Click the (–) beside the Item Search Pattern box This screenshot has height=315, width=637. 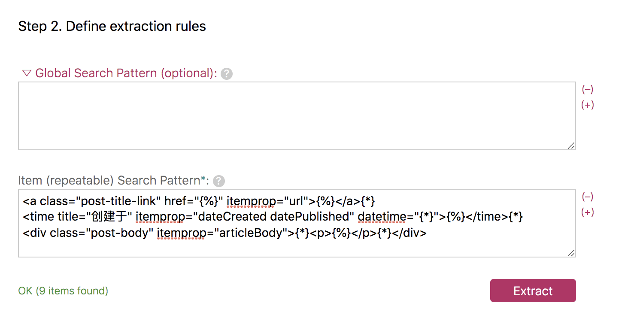point(587,197)
